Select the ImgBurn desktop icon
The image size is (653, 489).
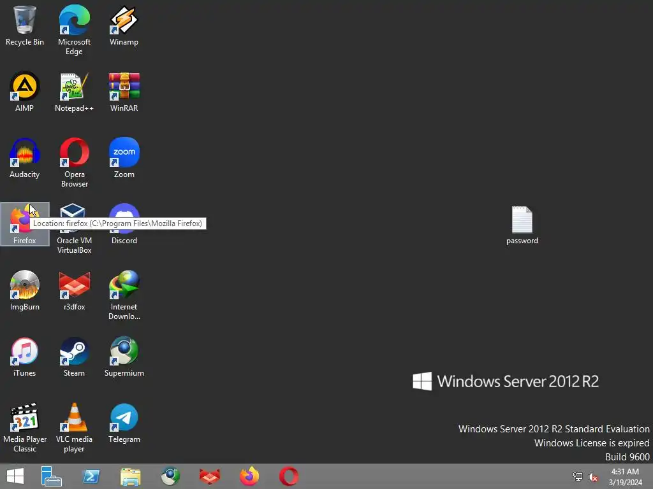click(x=25, y=290)
